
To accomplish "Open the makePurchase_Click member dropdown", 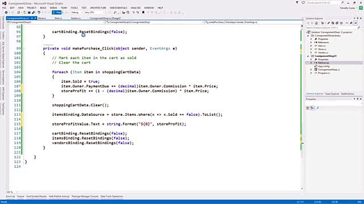I will click(x=253, y=22).
